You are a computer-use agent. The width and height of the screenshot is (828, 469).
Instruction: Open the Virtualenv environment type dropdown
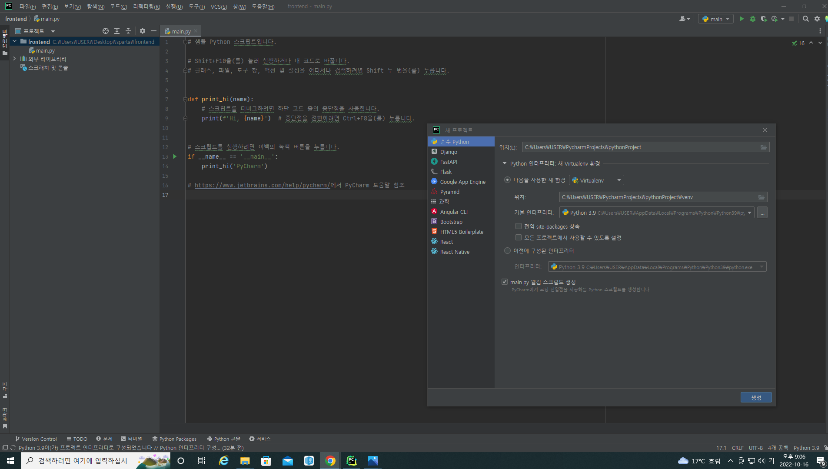click(x=597, y=180)
